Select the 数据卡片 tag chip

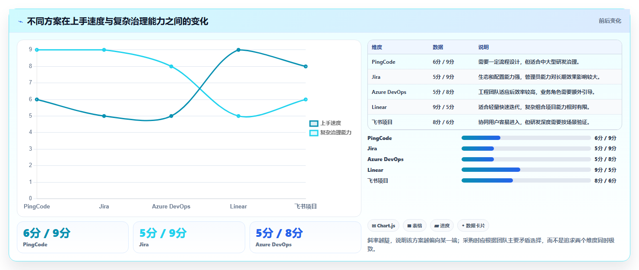tap(473, 226)
